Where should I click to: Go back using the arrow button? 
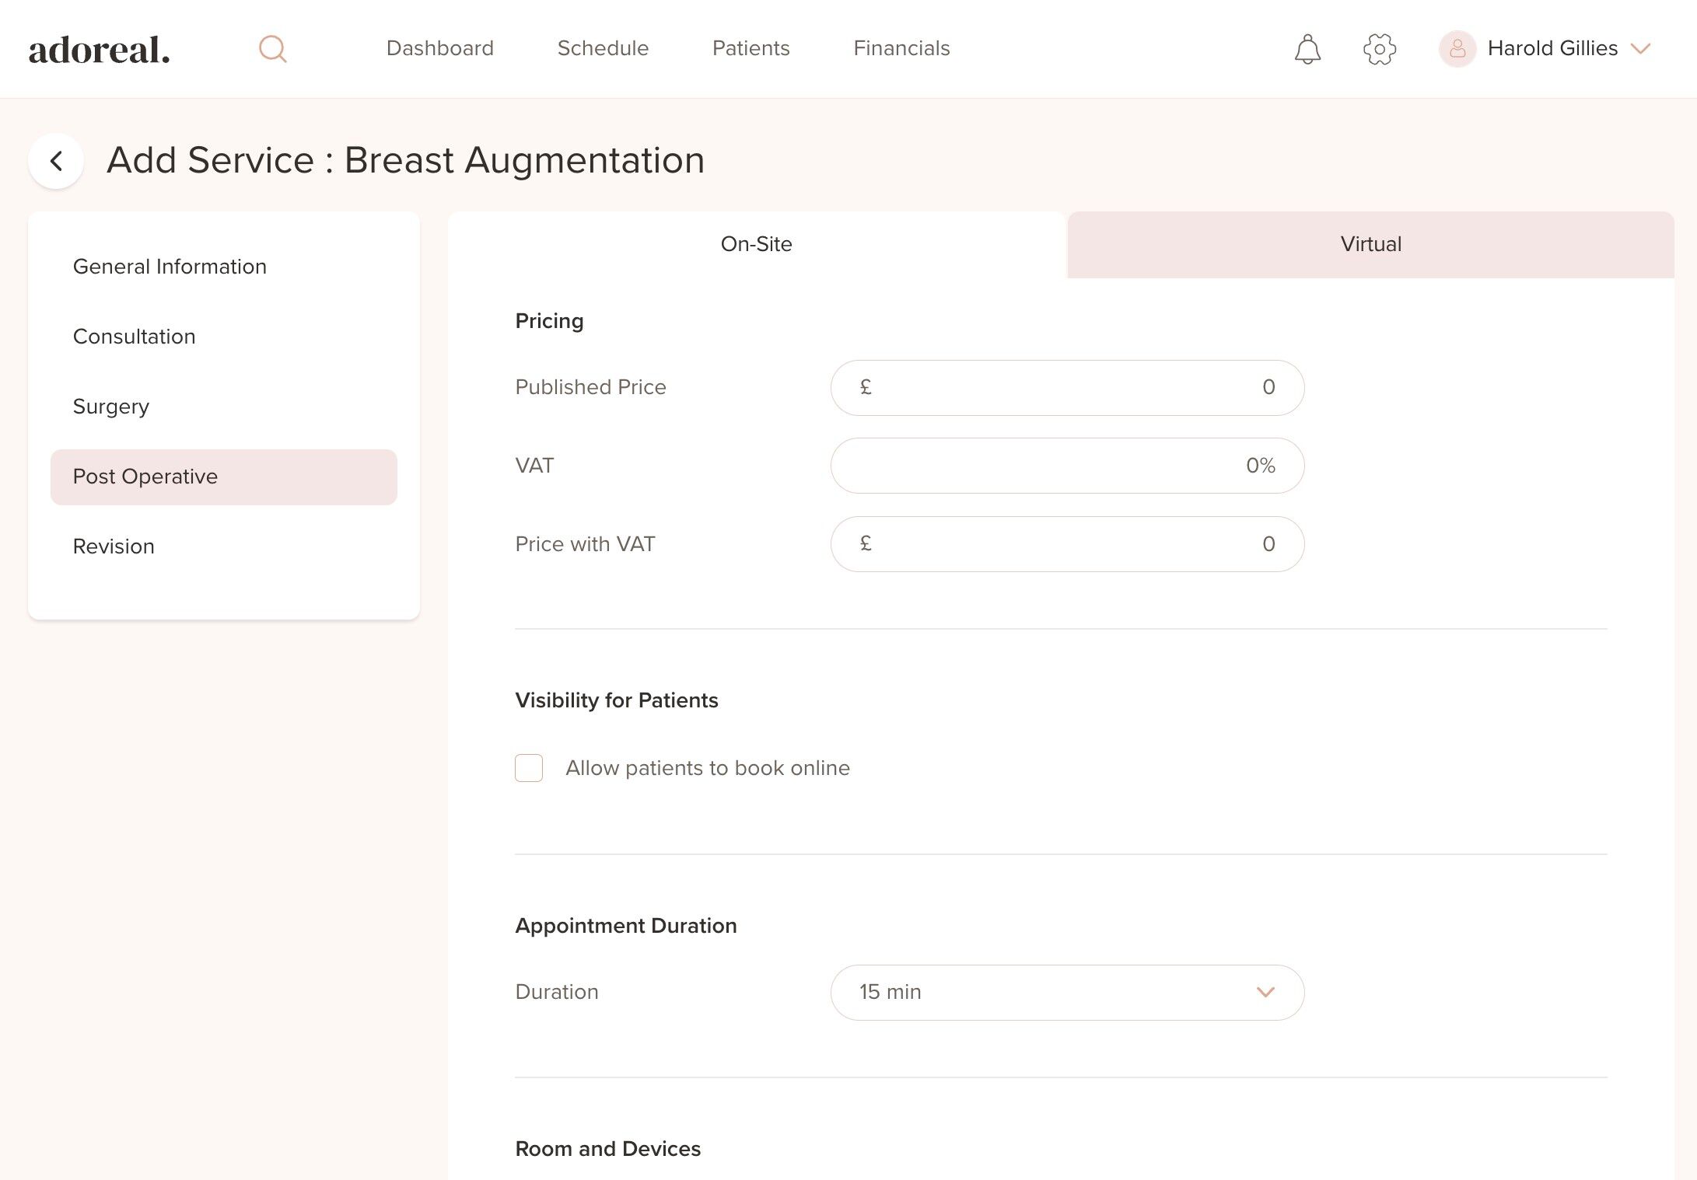click(56, 161)
